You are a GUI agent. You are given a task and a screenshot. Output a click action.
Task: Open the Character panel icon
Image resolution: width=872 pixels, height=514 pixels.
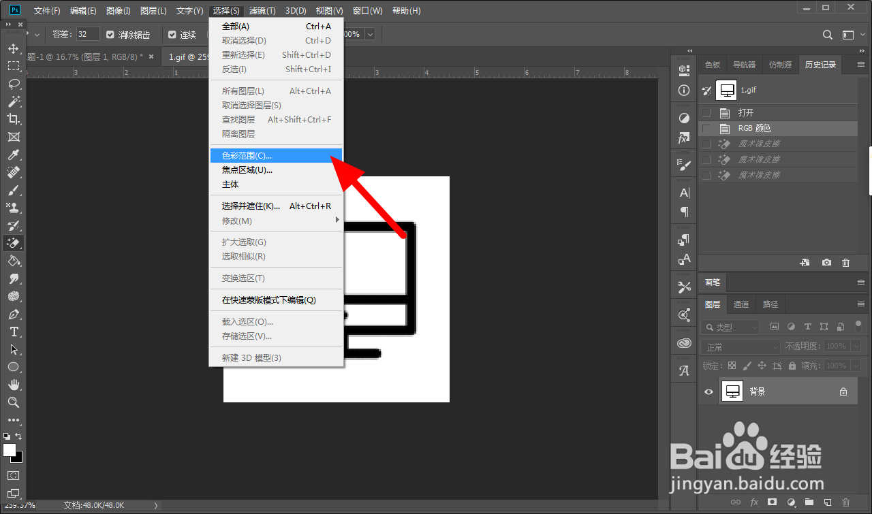point(685,193)
